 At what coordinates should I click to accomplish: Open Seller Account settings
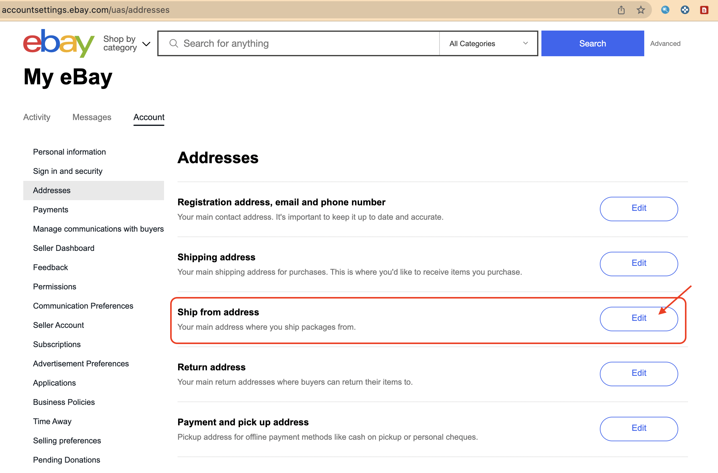[x=58, y=325]
